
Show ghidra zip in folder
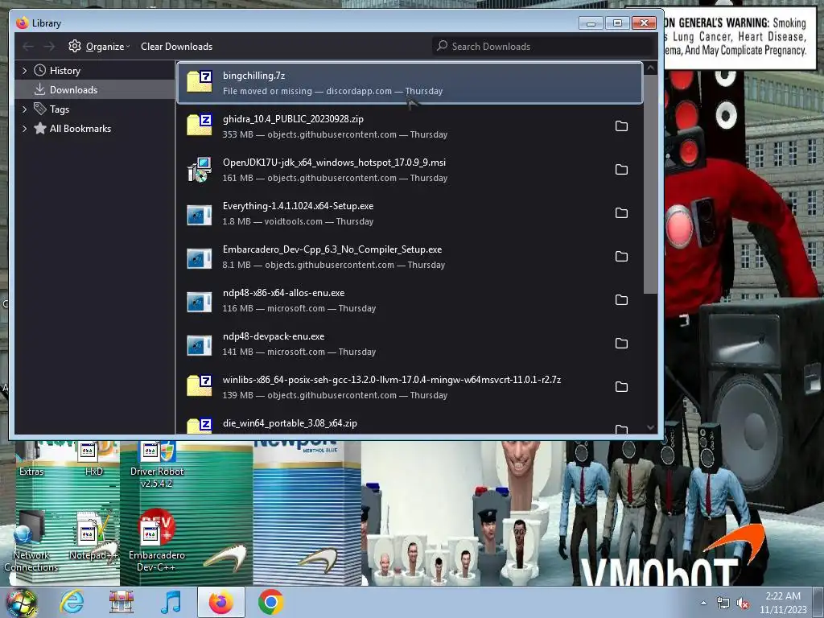(x=621, y=126)
